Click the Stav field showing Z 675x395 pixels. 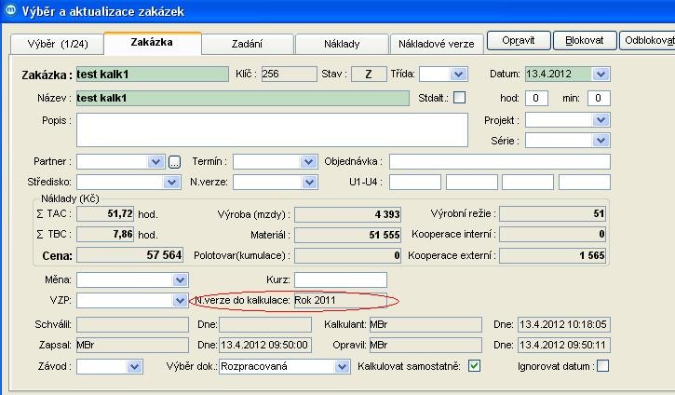pyautogui.click(x=369, y=75)
